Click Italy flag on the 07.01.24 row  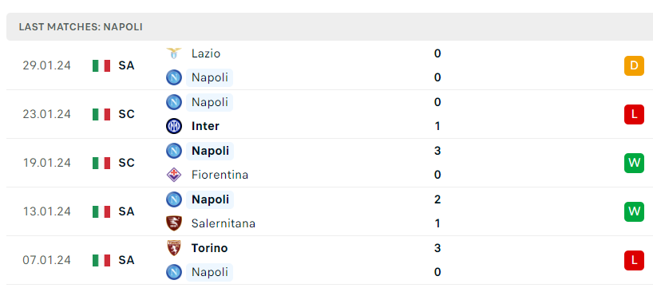tap(101, 261)
